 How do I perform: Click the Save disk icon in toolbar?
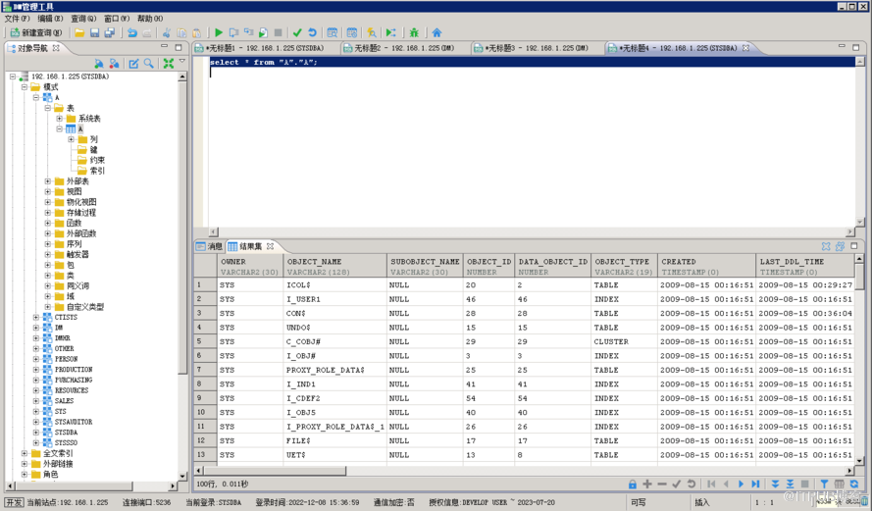coord(95,32)
